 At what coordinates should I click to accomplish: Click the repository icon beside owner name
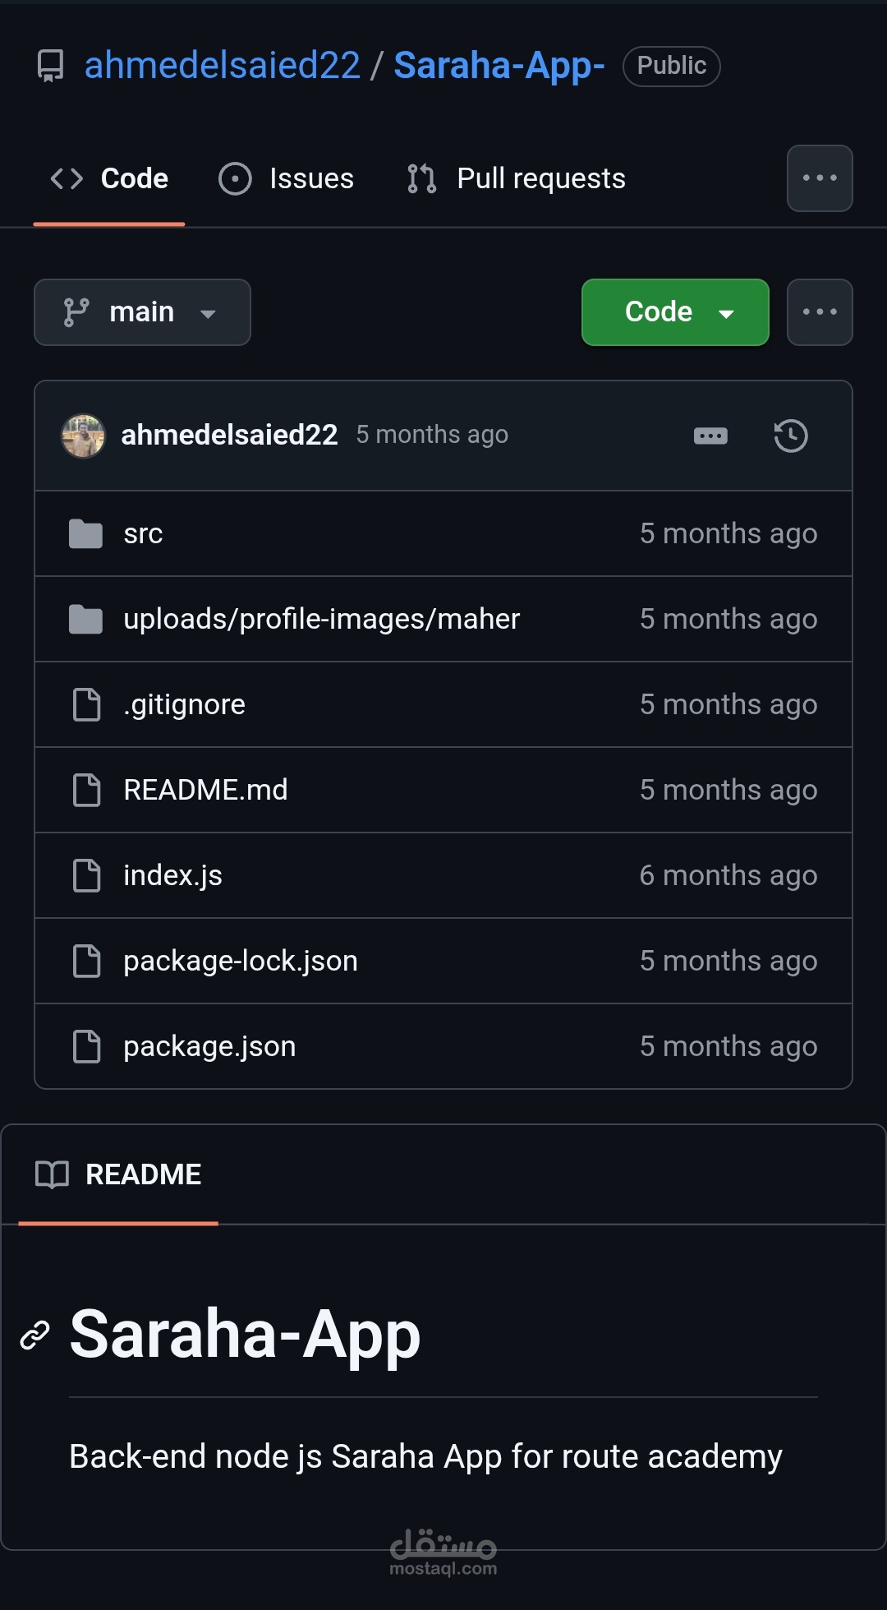(51, 66)
